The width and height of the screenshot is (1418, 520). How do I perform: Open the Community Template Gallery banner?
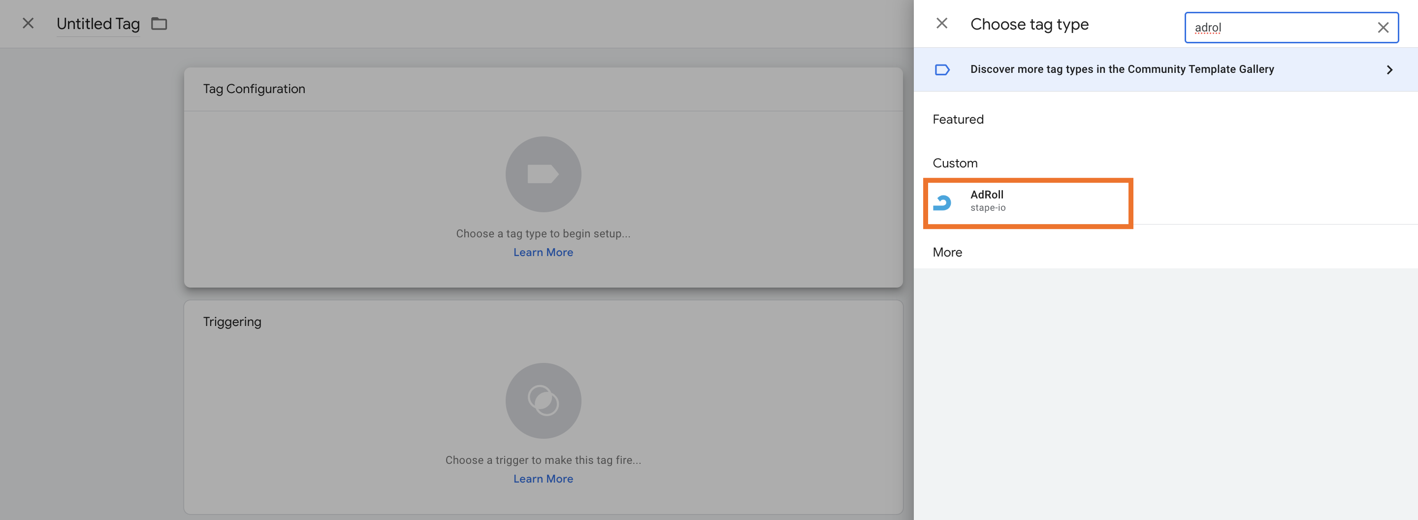point(1165,69)
